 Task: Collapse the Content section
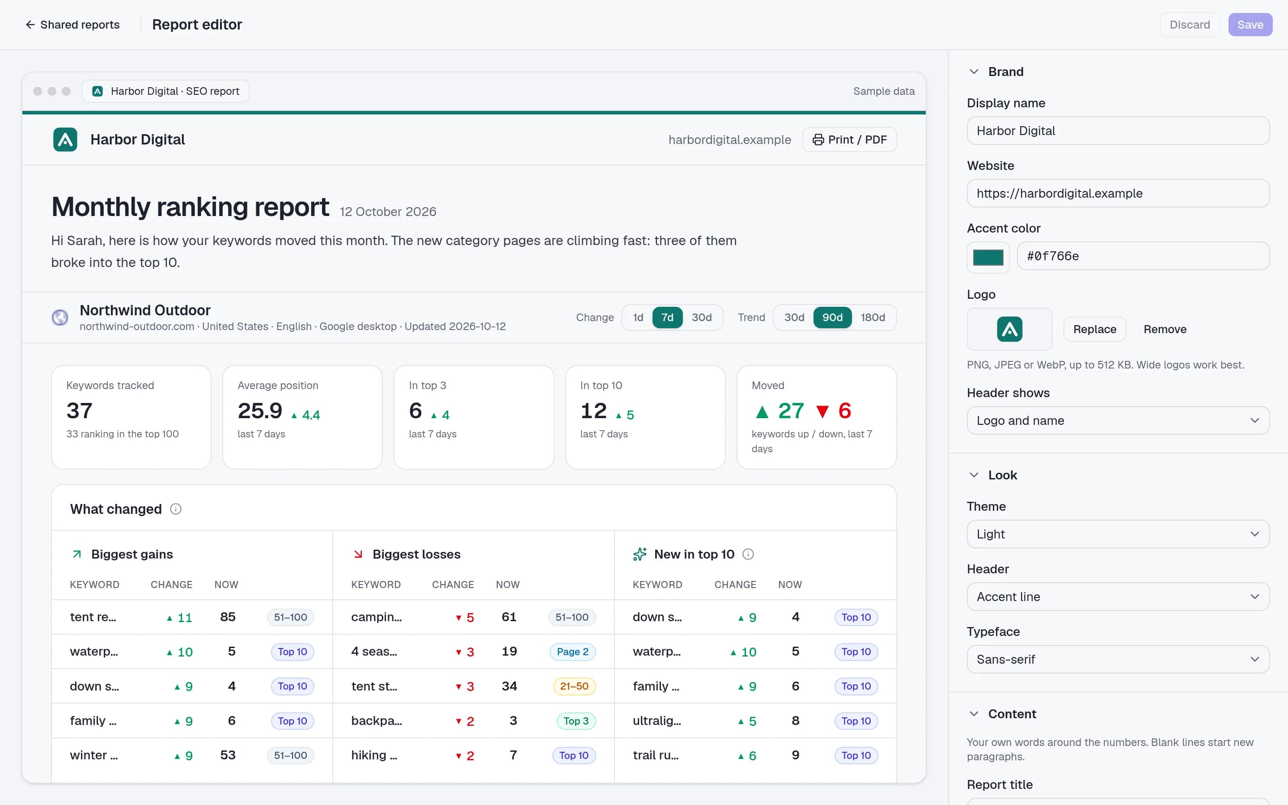tap(974, 714)
